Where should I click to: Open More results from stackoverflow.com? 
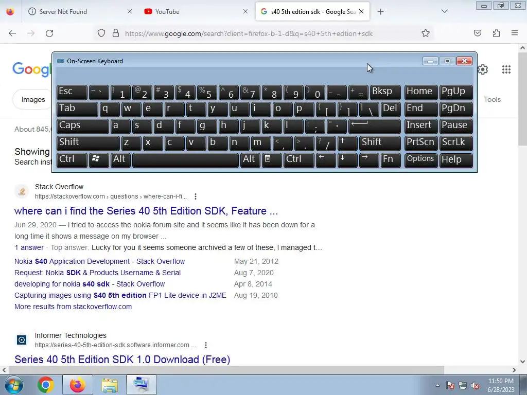tap(73, 307)
